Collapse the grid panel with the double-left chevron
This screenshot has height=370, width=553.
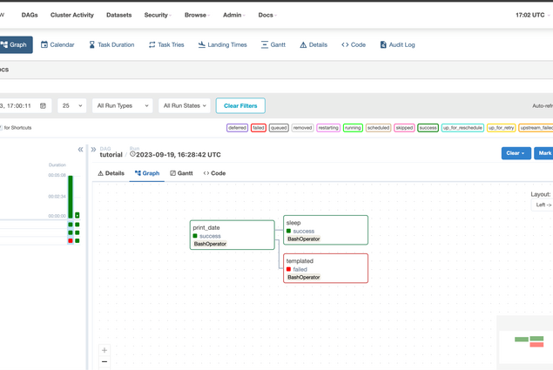pos(80,150)
